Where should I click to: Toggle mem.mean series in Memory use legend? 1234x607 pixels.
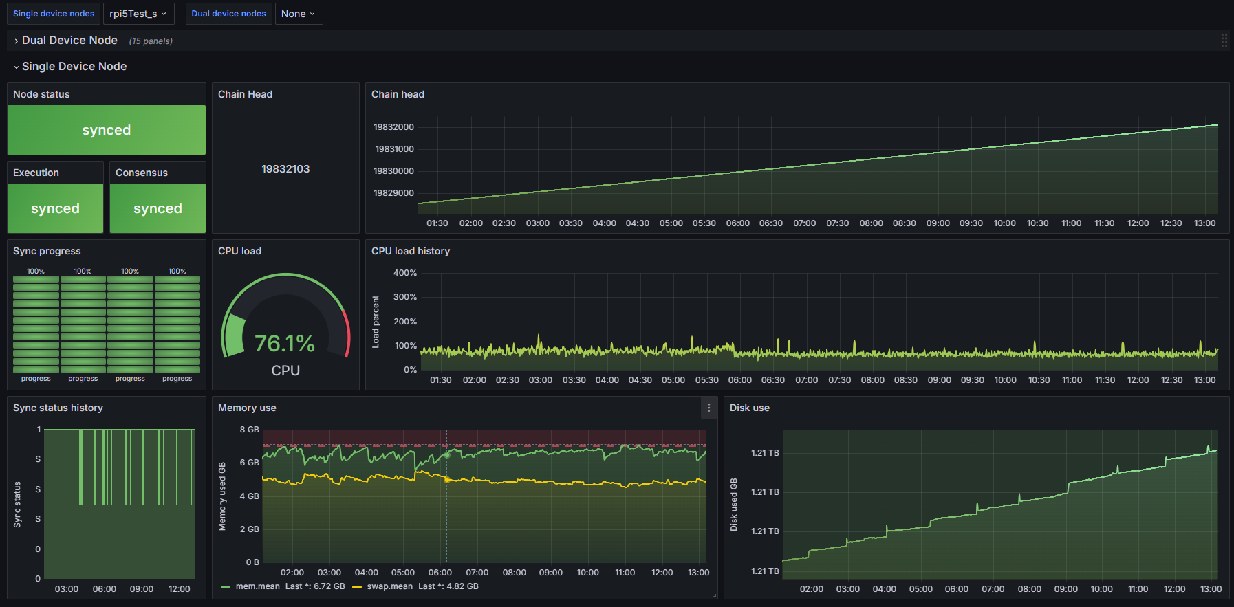pyautogui.click(x=257, y=586)
